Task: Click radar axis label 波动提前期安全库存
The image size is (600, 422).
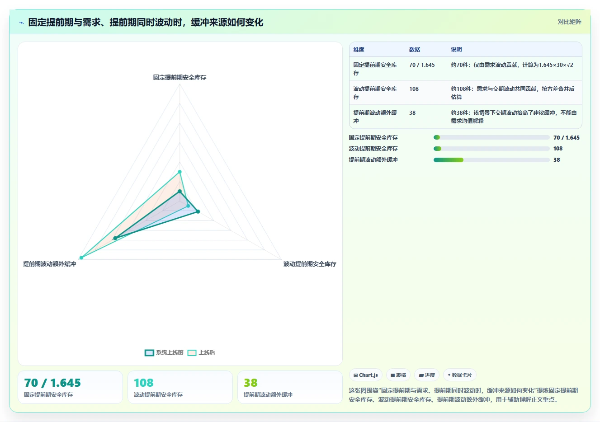Action: point(310,264)
